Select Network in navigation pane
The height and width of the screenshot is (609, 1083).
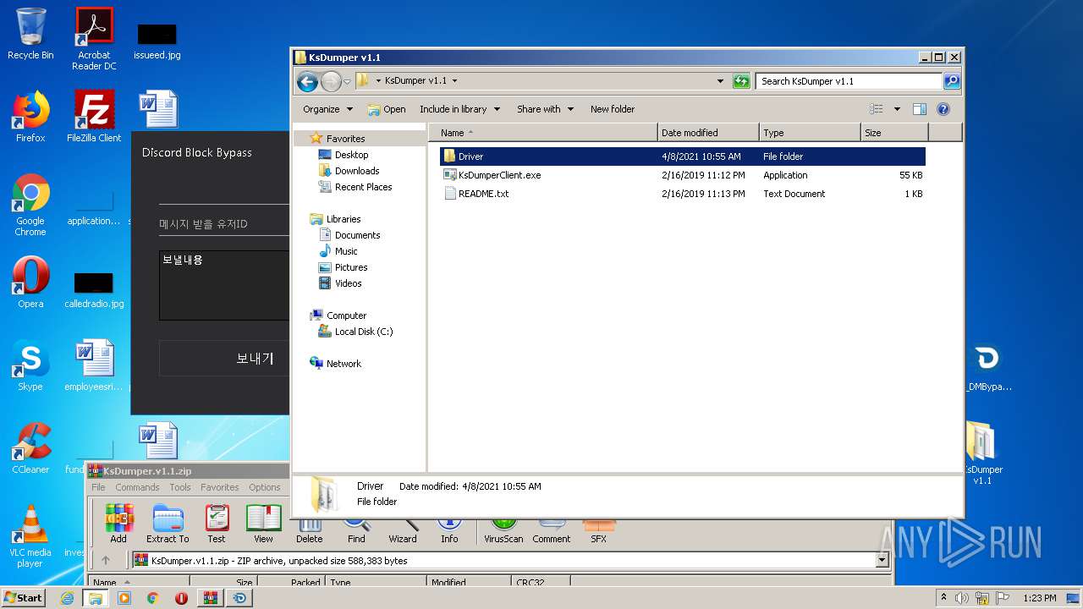coord(336,364)
